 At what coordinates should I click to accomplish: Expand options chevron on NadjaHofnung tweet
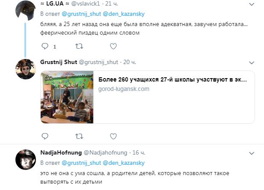pos(252,153)
